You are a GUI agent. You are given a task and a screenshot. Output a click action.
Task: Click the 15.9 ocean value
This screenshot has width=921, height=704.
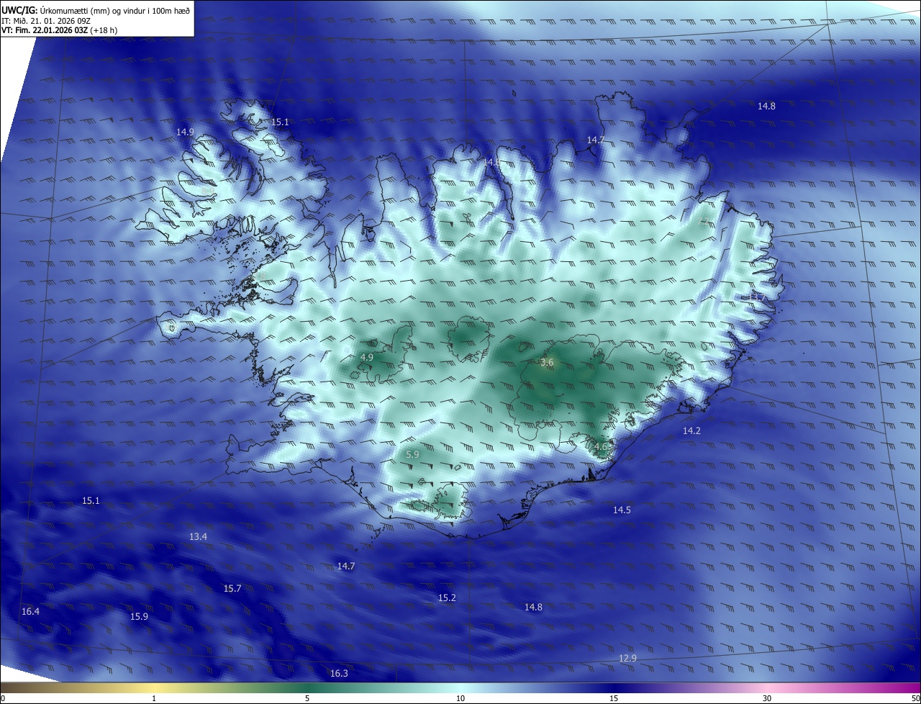coord(139,616)
